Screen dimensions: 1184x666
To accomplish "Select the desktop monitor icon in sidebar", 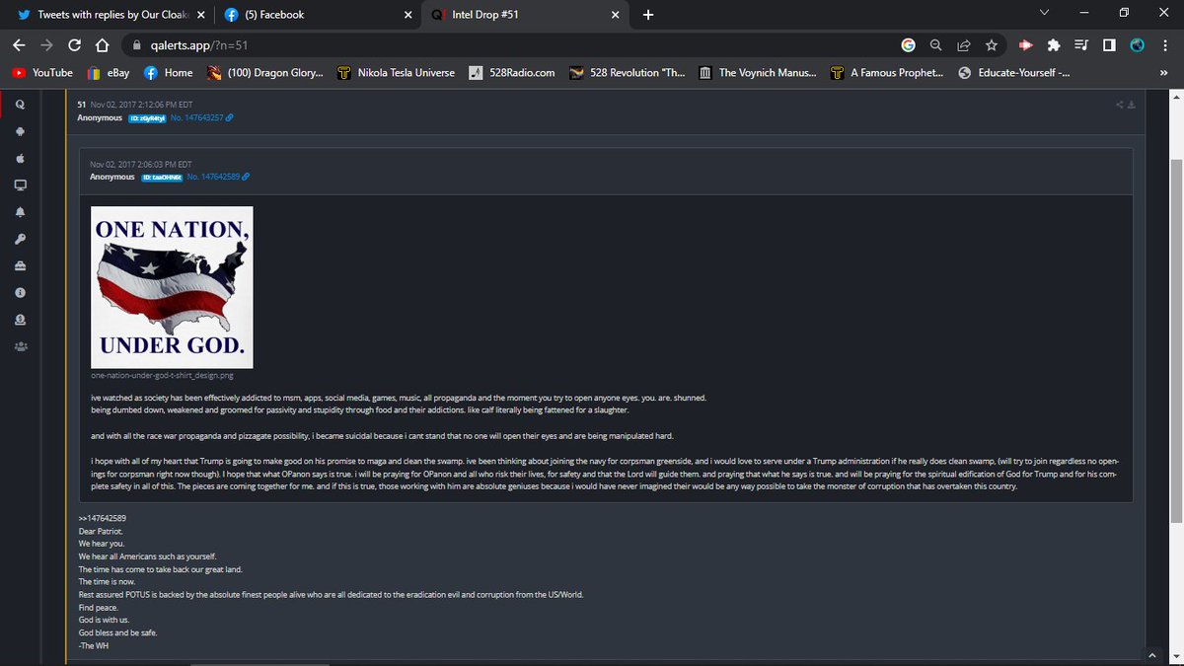I will [x=21, y=185].
